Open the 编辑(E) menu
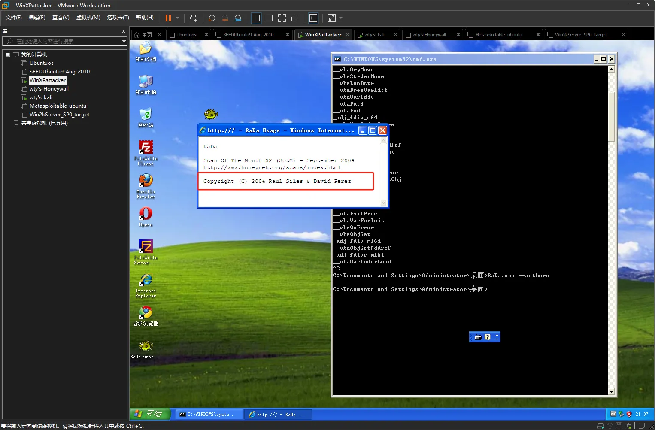The height and width of the screenshot is (430, 655). pos(37,18)
